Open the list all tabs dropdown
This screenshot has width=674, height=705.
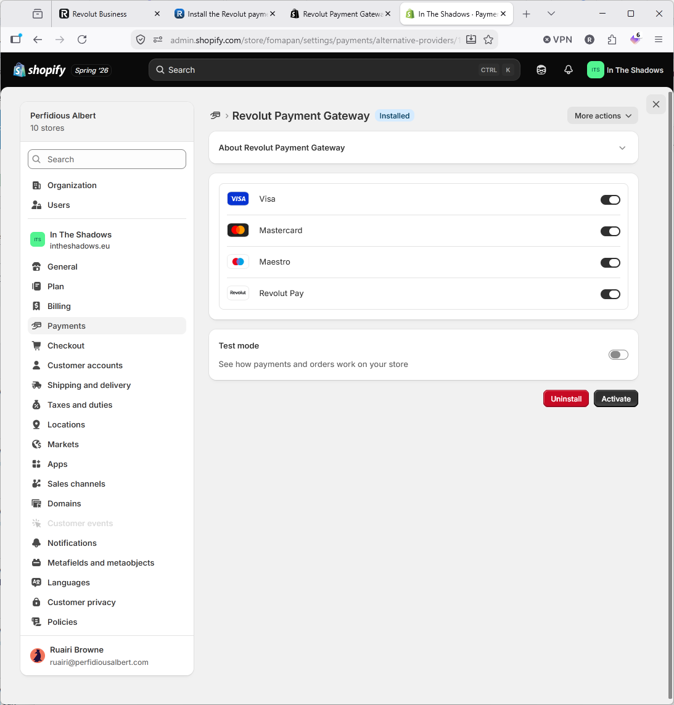coord(551,14)
